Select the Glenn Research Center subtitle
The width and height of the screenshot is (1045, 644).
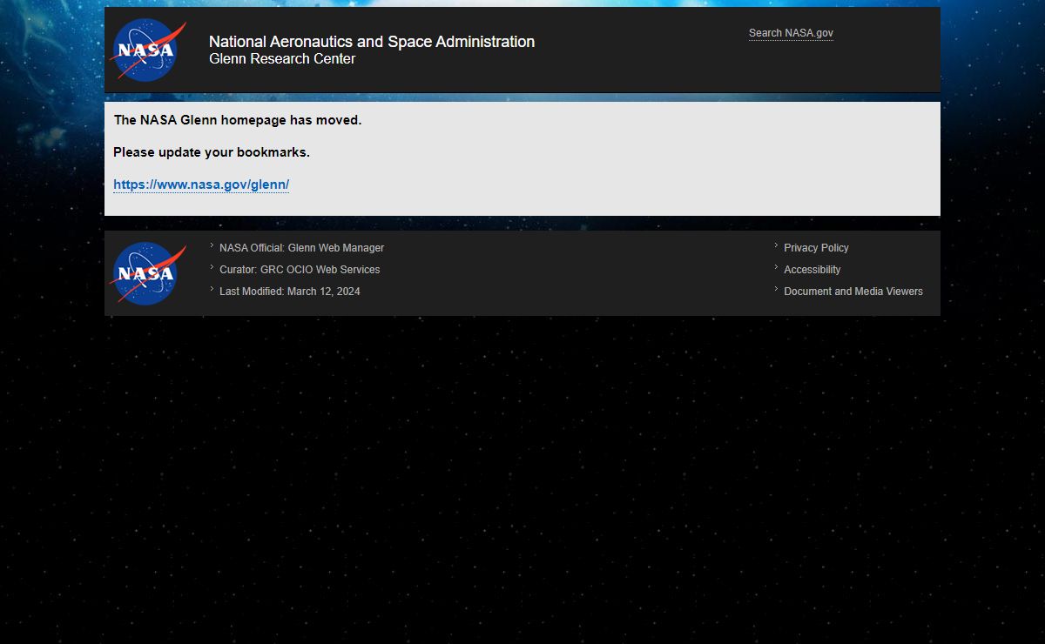(x=282, y=59)
